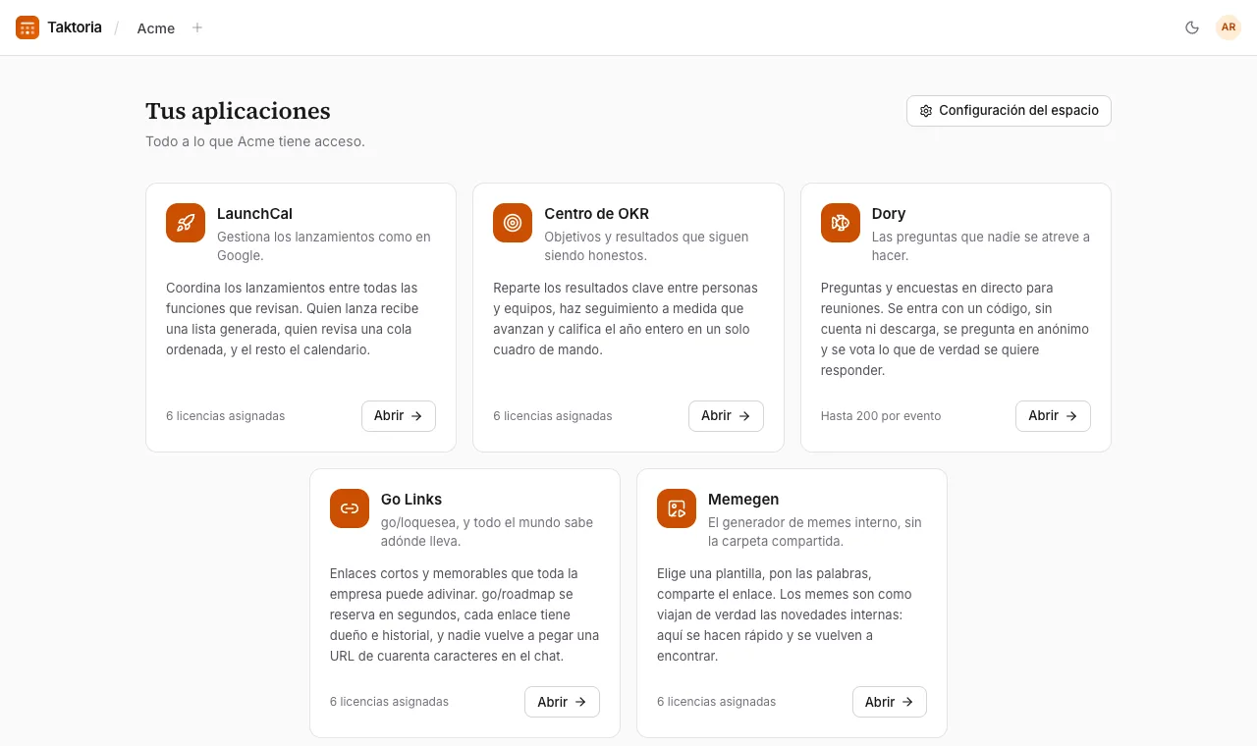1257x746 pixels.
Task: Click the LaunchCal card title
Action: tap(254, 214)
